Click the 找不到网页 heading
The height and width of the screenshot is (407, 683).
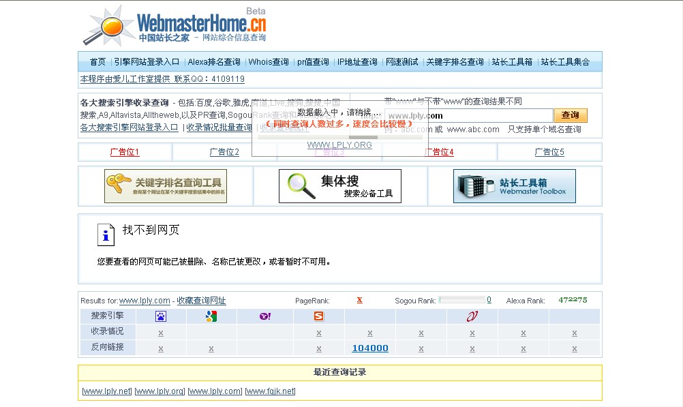151,230
